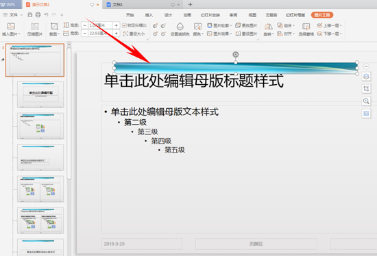Switch to the 审阅 review tab
377x256 pixels.
[x=233, y=15]
